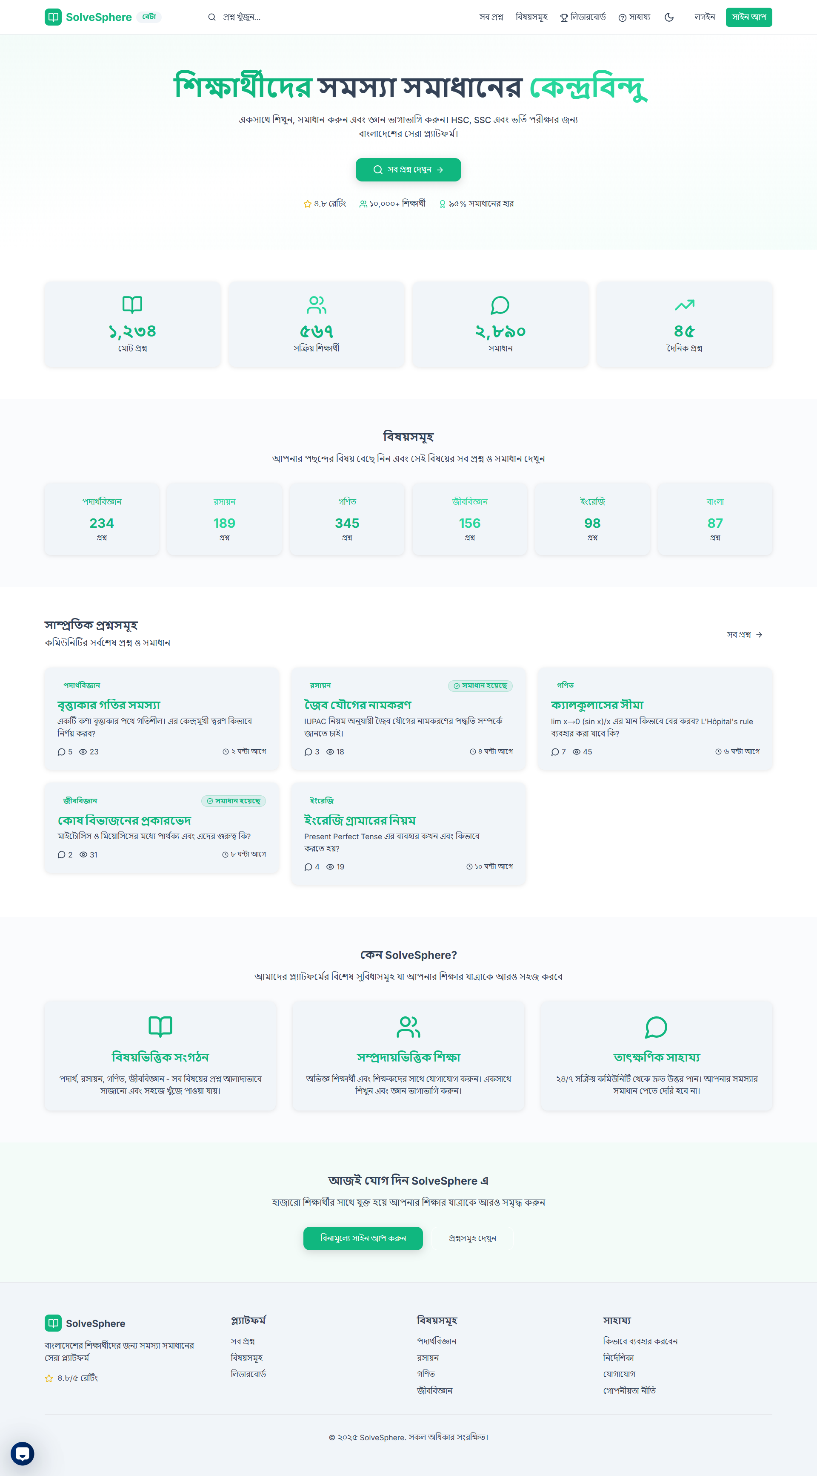The width and height of the screenshot is (817, 1476).
Task: Click the পদার্থবিজ্ঞান tag on the first question card
Action: tap(82, 685)
